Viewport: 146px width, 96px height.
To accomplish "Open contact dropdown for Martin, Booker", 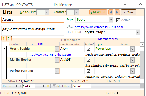I will [x=57, y=60].
